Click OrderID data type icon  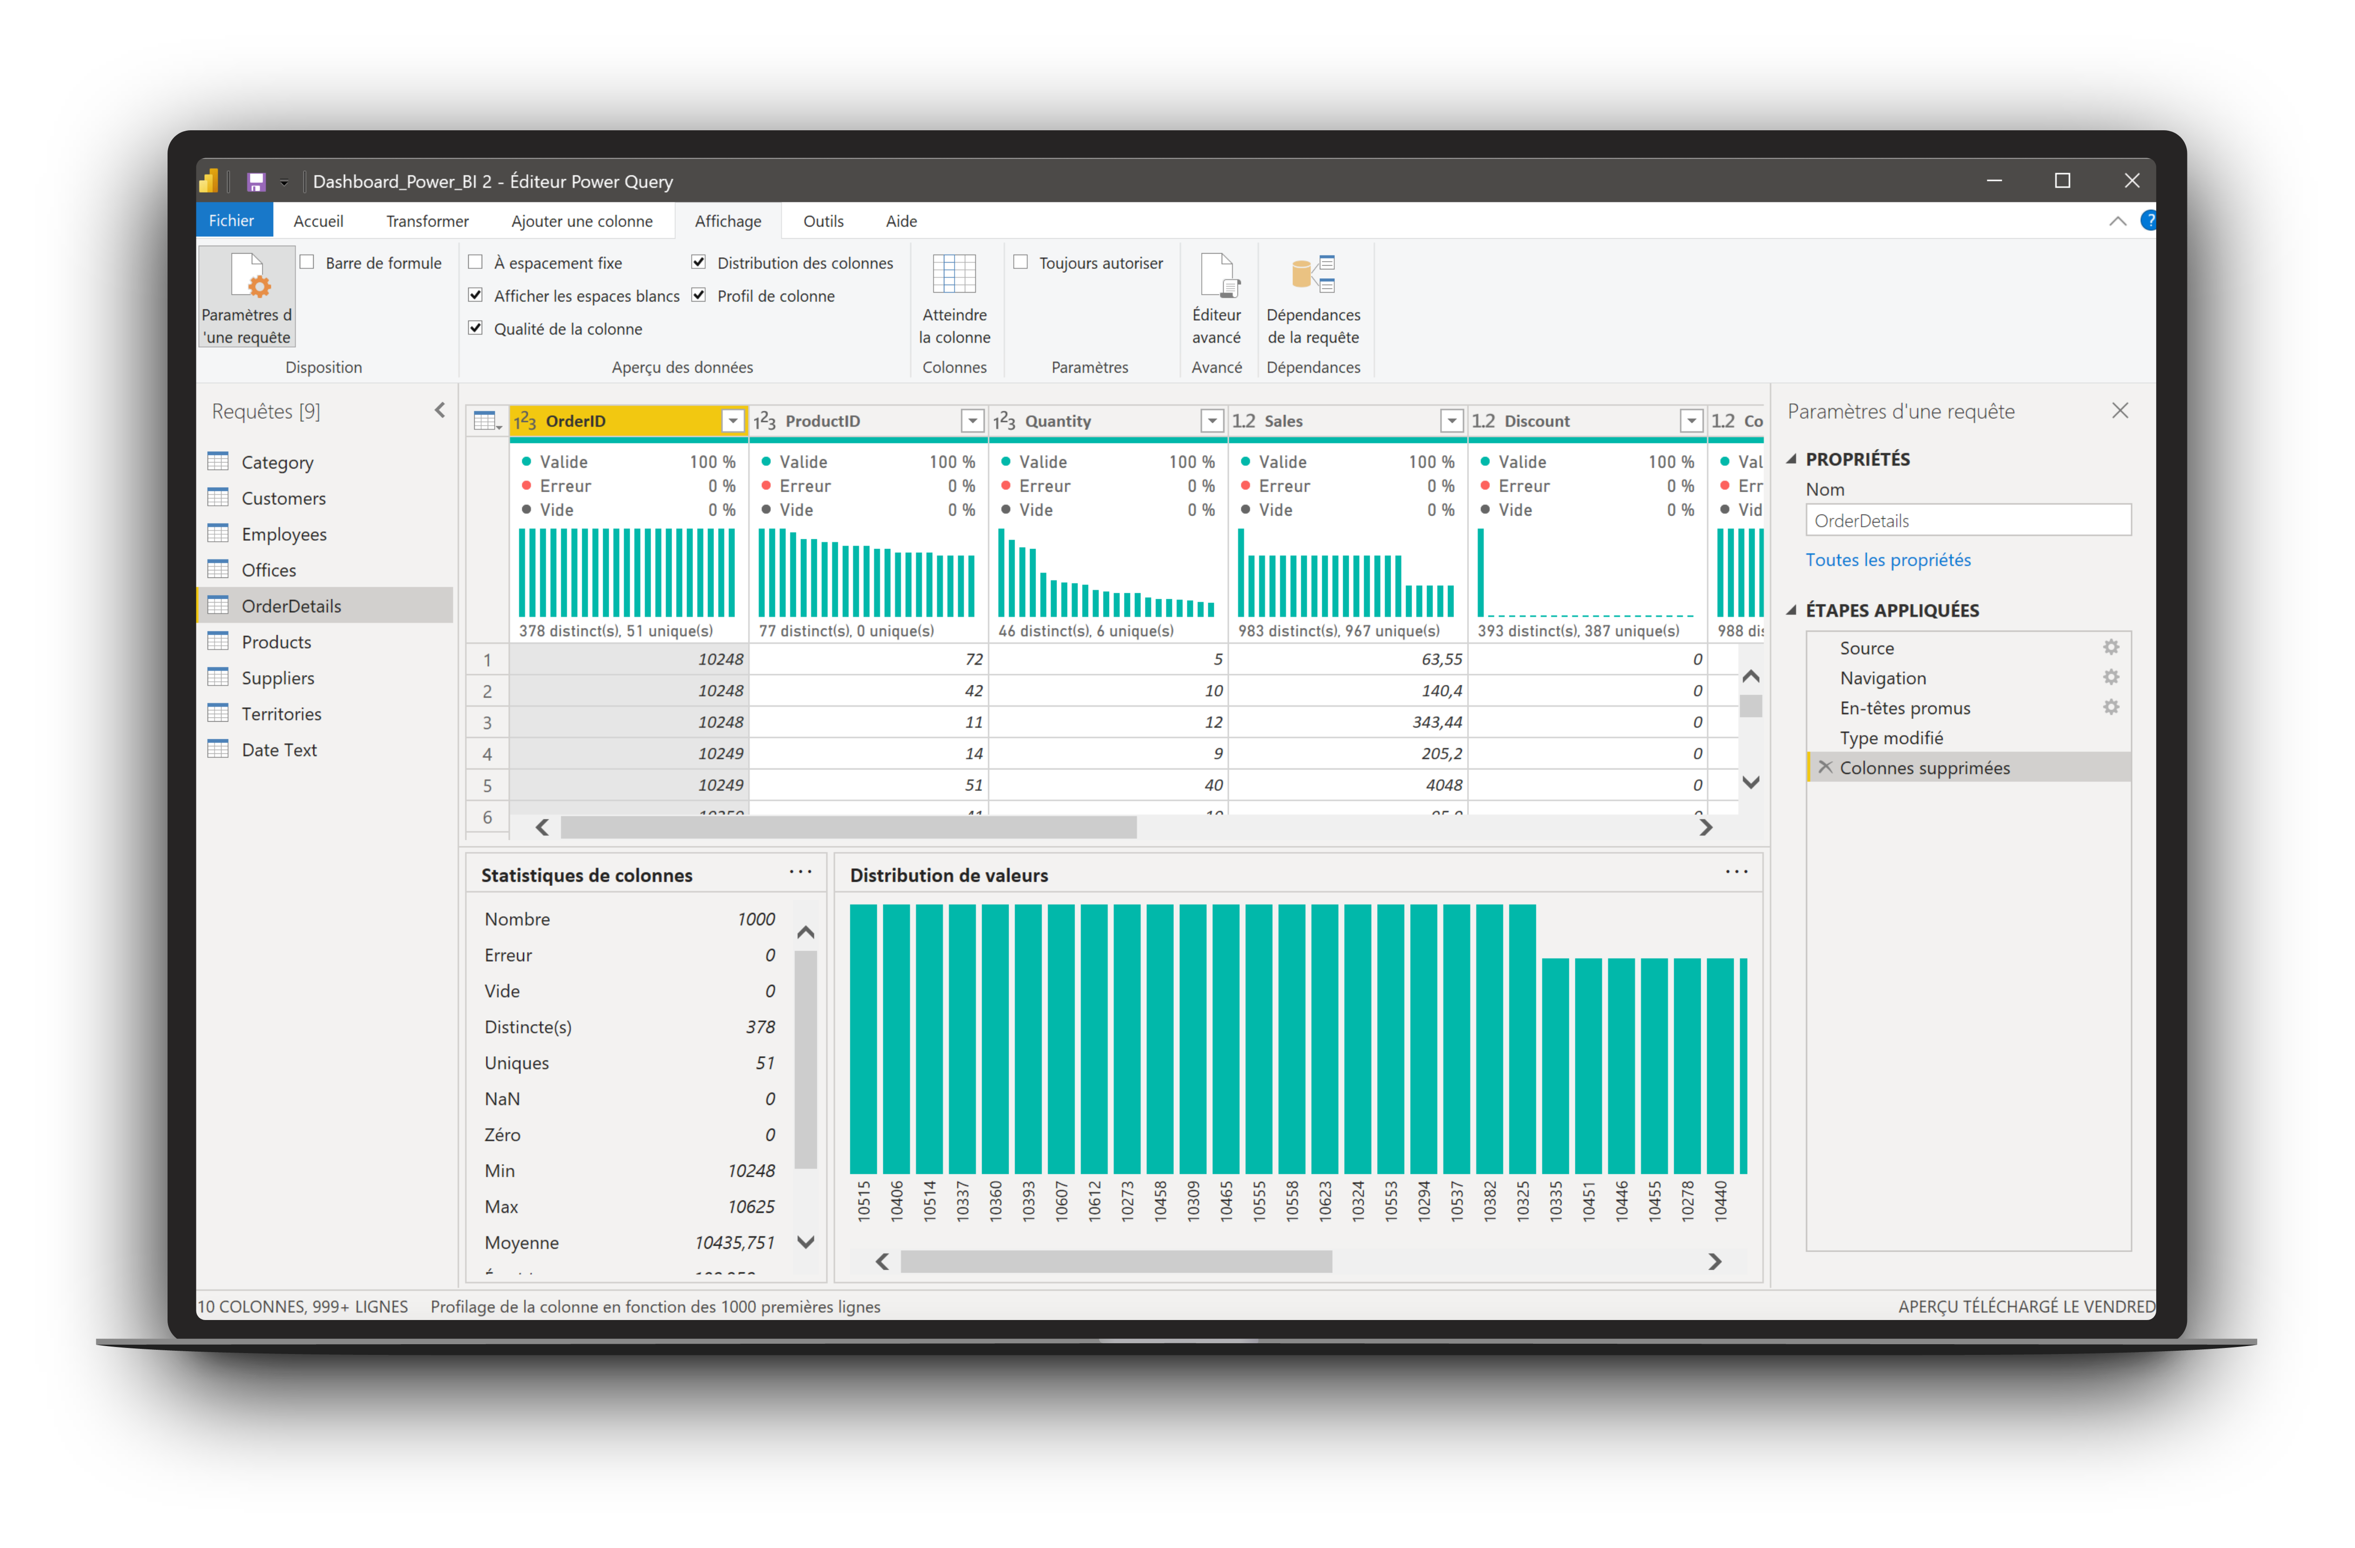point(525,422)
